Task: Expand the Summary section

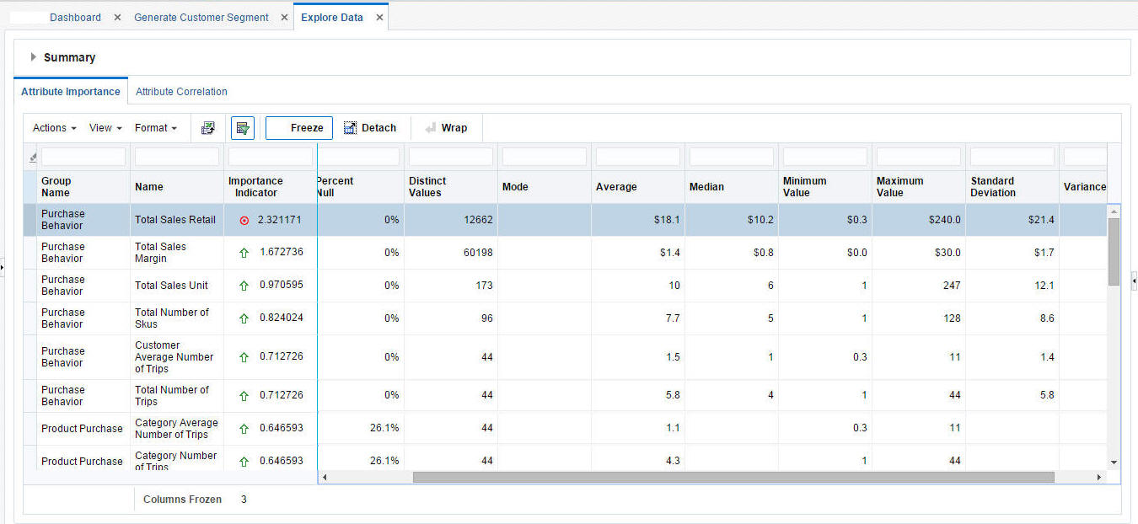Action: tap(34, 57)
